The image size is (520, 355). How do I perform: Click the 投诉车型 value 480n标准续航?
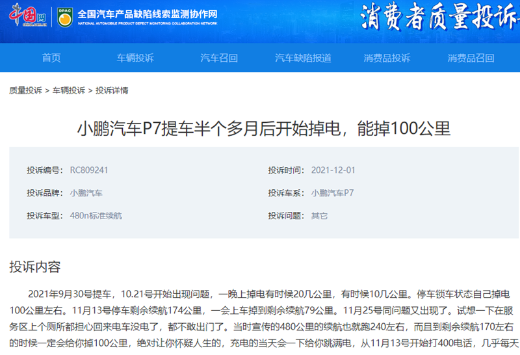tap(96, 215)
